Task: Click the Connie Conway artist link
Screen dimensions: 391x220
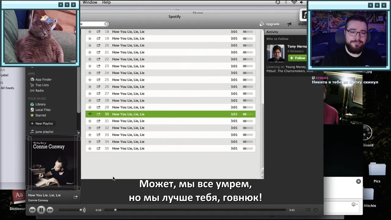Action: [x=38, y=200]
